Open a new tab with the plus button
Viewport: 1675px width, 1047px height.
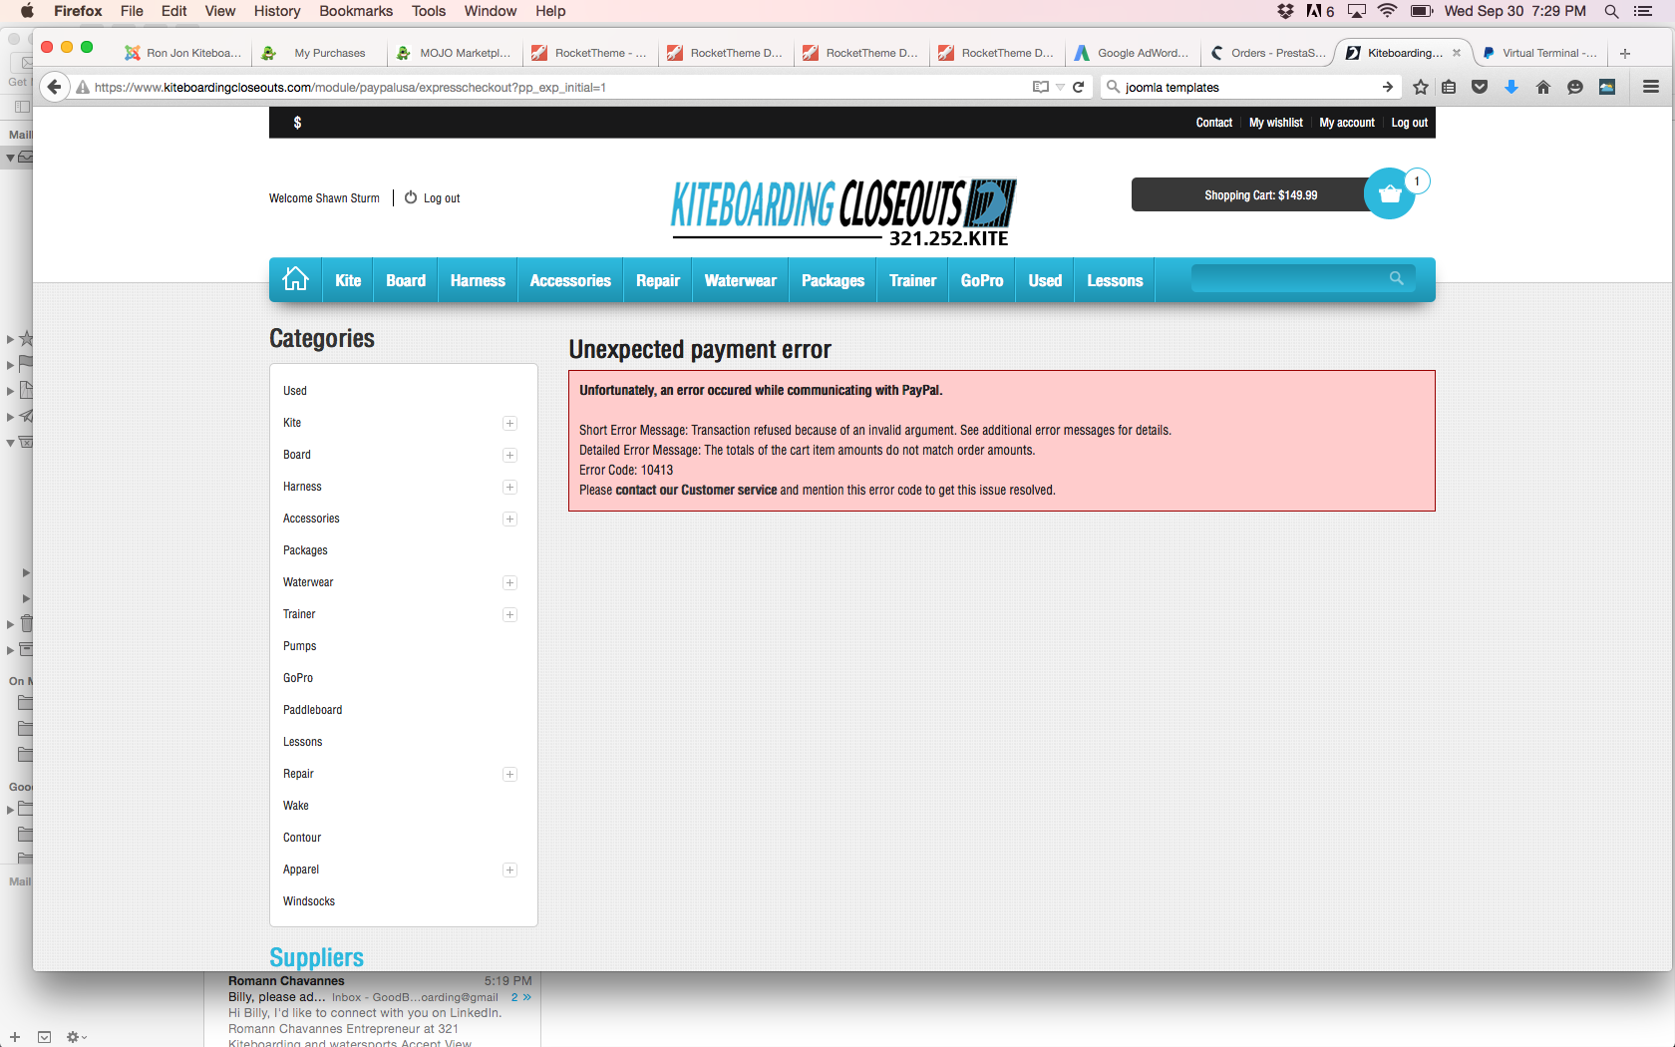1625,54
